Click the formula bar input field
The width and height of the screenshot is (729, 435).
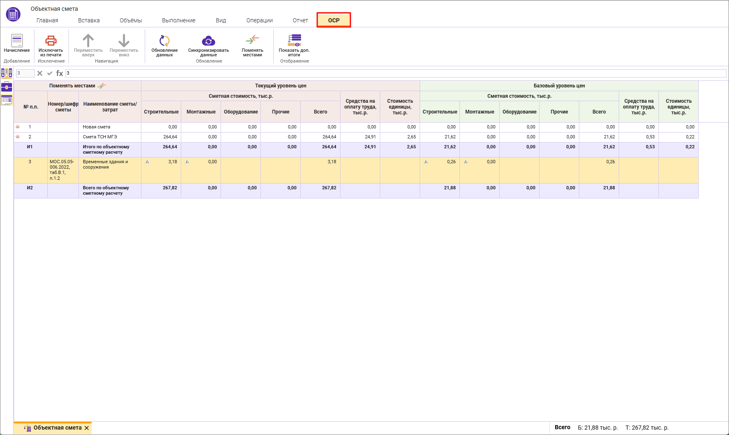click(x=394, y=73)
